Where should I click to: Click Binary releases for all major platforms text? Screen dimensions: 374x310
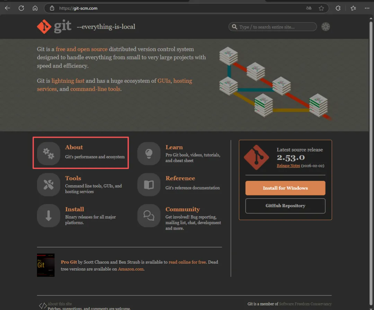click(90, 220)
